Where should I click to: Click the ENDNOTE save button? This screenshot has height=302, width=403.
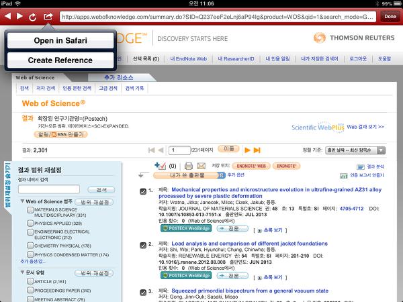tap(286, 166)
